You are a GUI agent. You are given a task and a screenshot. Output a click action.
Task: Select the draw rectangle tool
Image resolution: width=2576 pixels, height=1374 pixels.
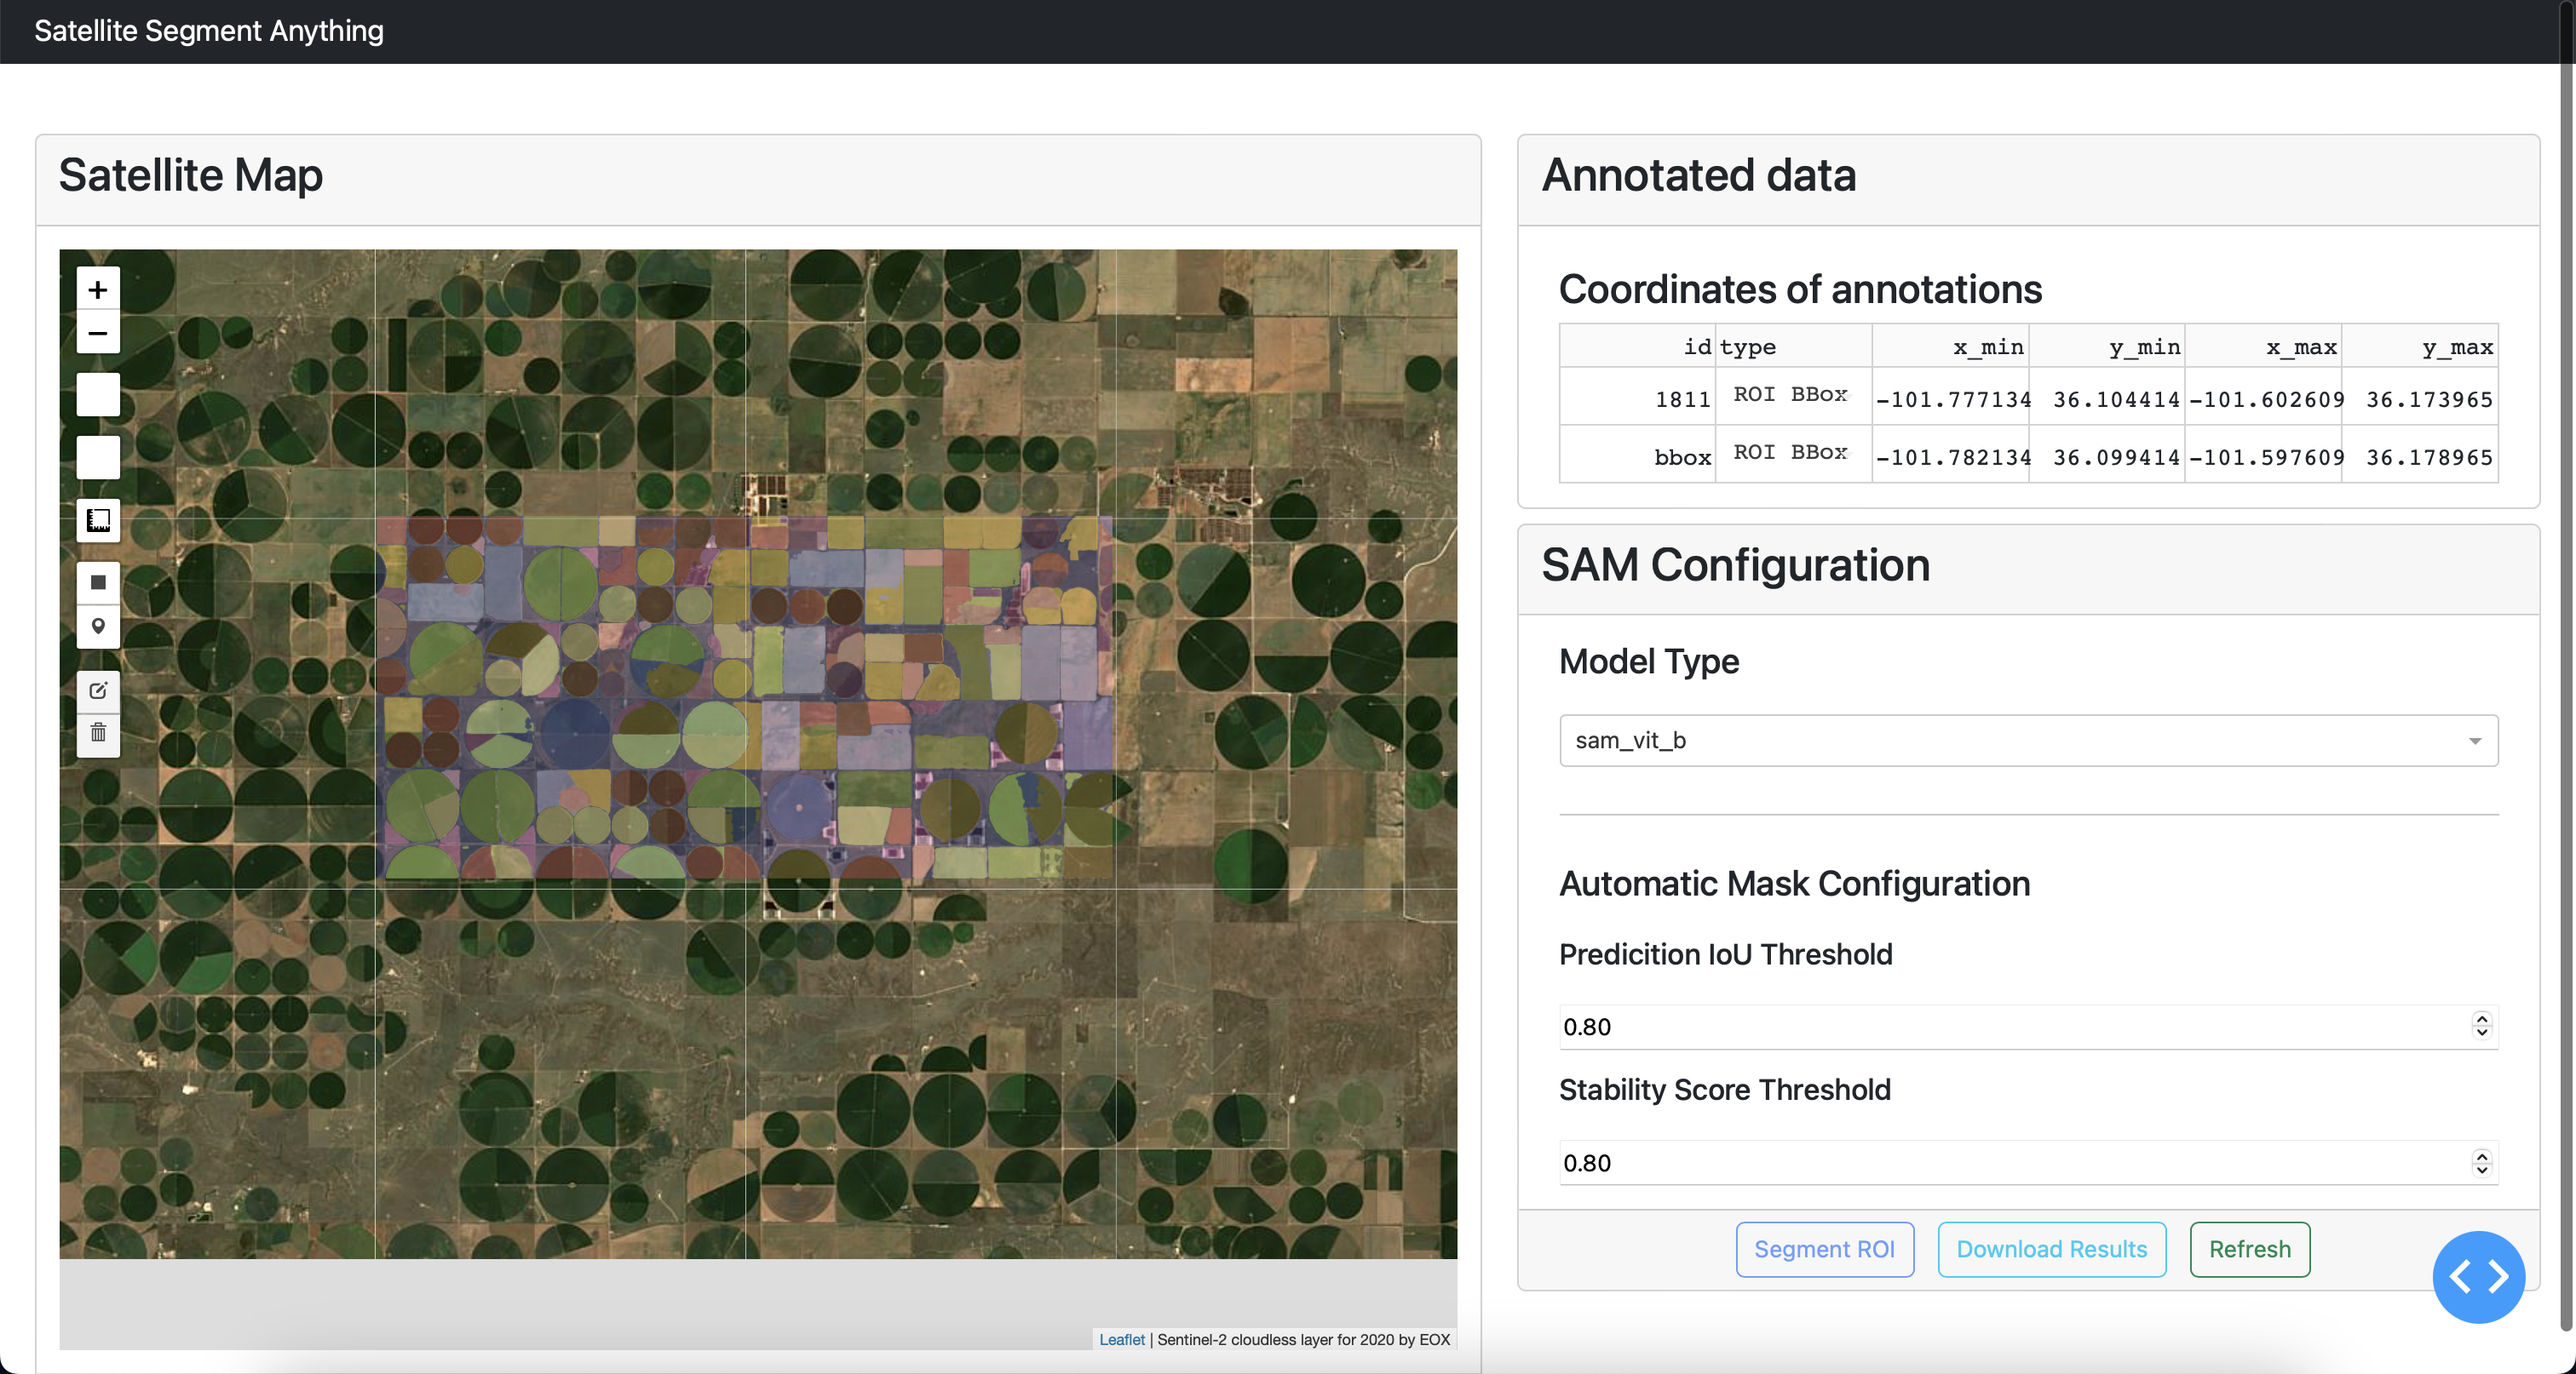point(98,582)
